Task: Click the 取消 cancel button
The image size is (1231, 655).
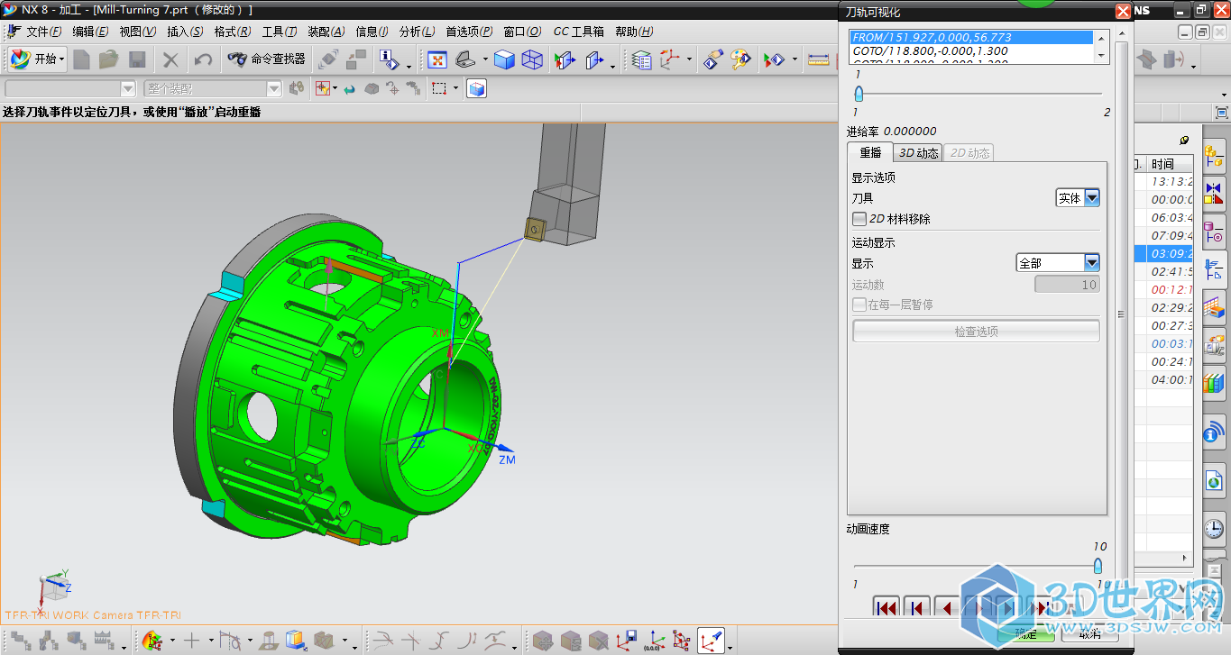Action: click(x=1089, y=632)
